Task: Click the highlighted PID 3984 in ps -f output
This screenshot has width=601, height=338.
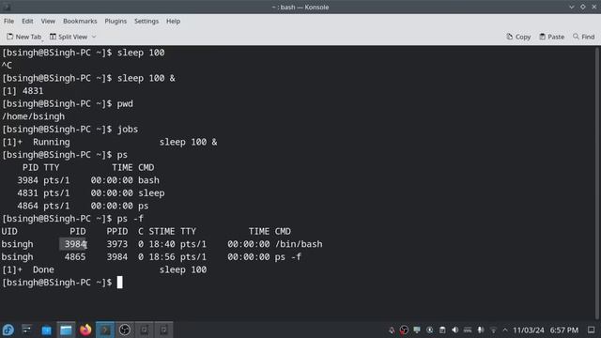Action: pyautogui.click(x=75, y=244)
